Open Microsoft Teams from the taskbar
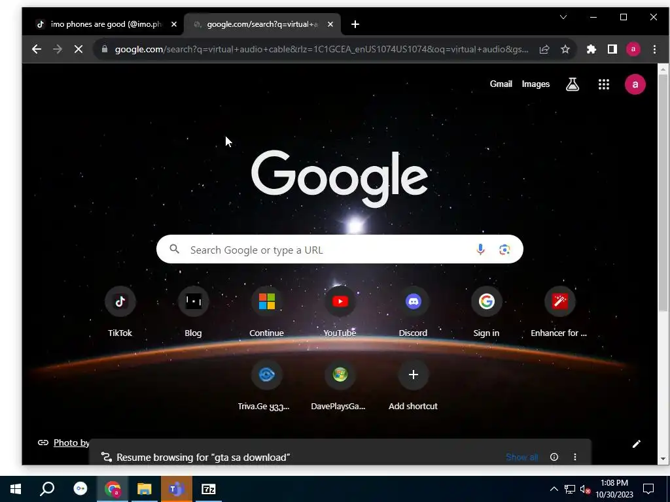 (x=176, y=489)
